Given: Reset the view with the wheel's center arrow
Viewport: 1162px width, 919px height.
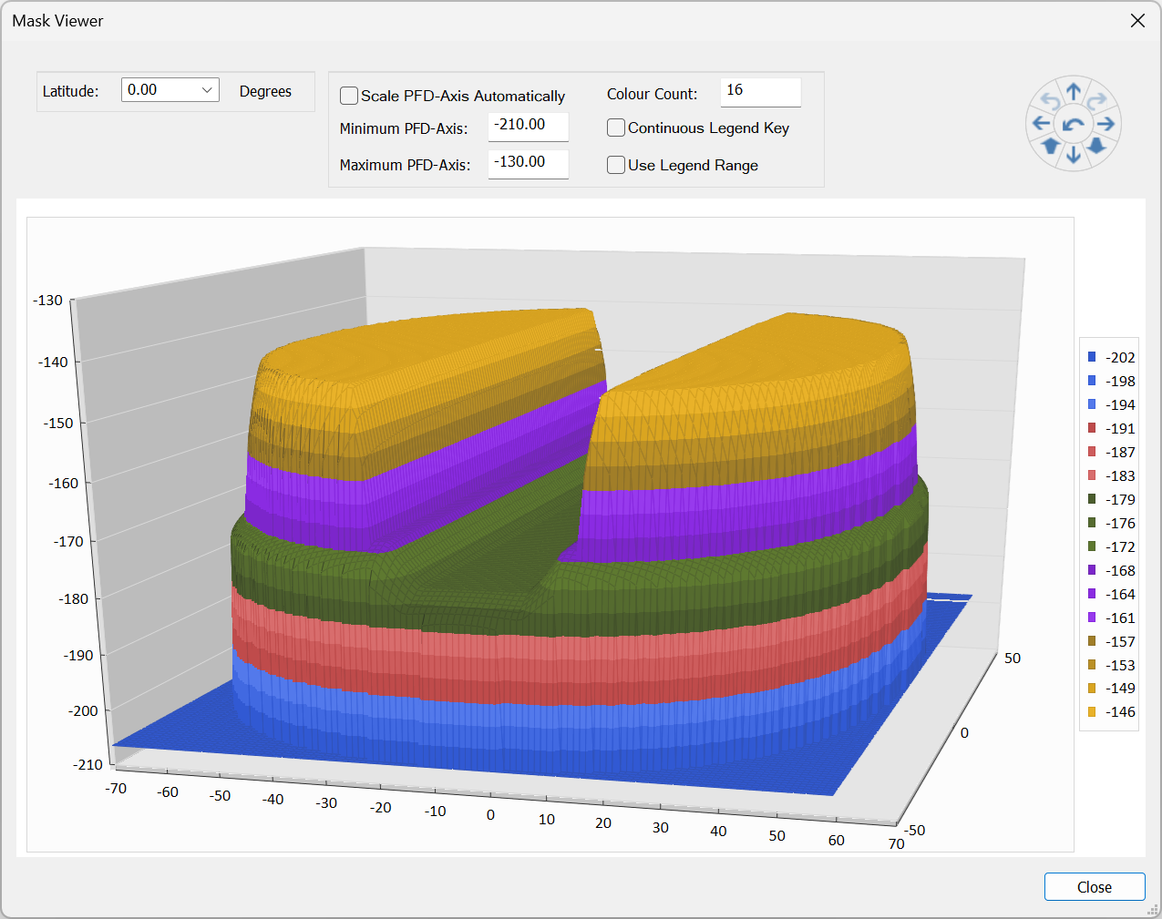Looking at the screenshot, I should tap(1074, 124).
